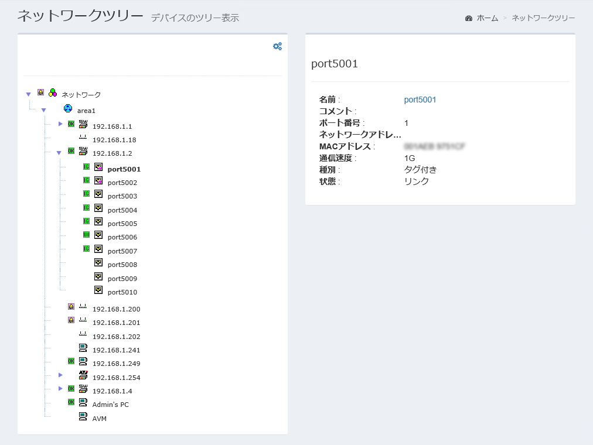Click the port icon beside port5008
This screenshot has height=445, width=593.
point(98,262)
